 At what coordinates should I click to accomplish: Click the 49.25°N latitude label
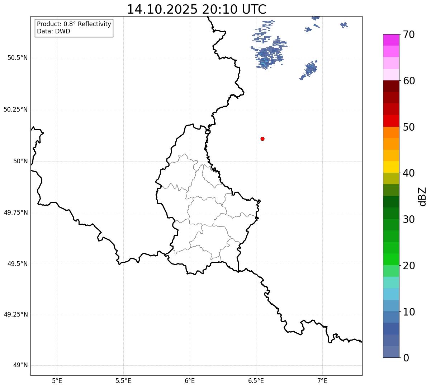15,315
